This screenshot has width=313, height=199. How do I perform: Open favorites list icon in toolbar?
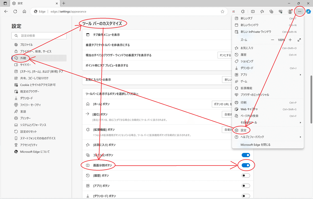[262, 11]
